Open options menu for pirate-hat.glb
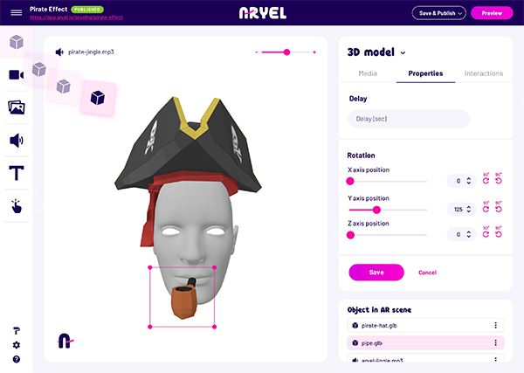Screen dimensions: 524x373 pos(495,325)
